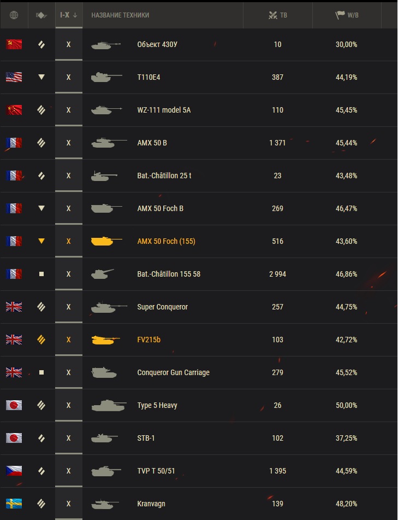Select the WZ-111 model 5A row

tap(199, 110)
